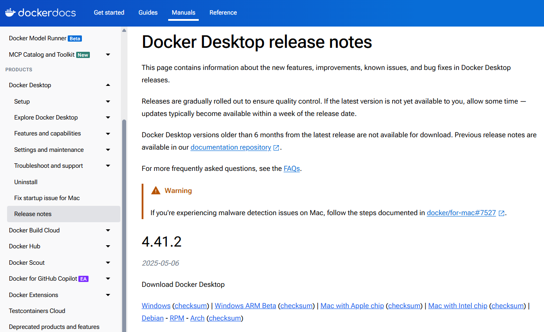Click the warning triangle icon
The width and height of the screenshot is (544, 332).
(x=155, y=190)
